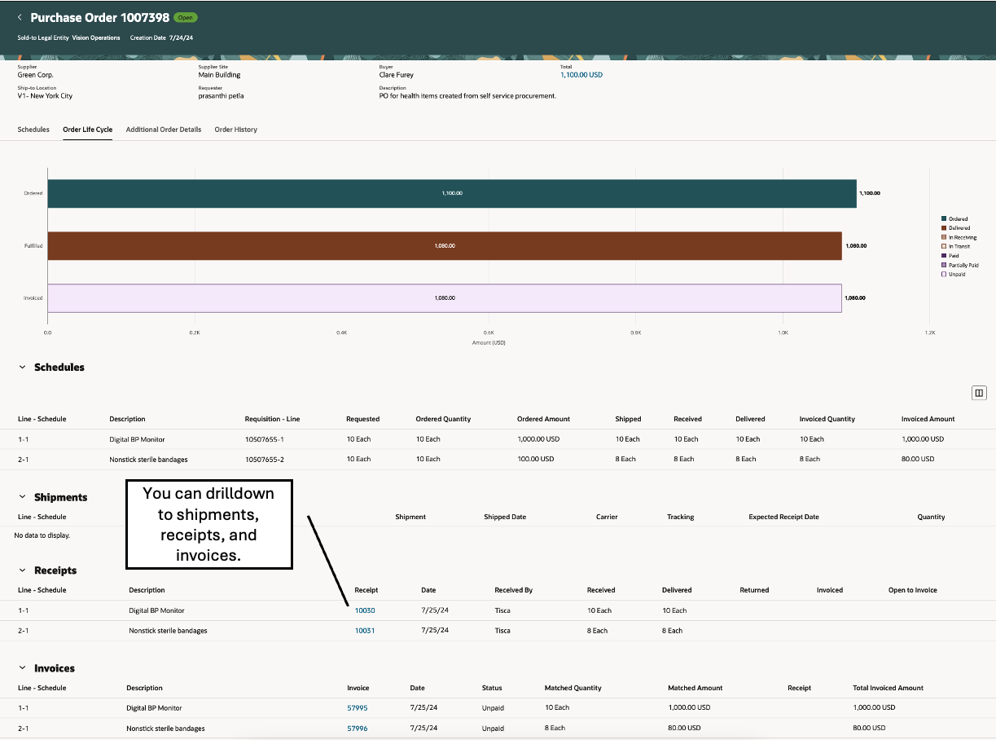Select the Order Life Cycle tab
This screenshot has height=740, width=996.
pos(88,130)
